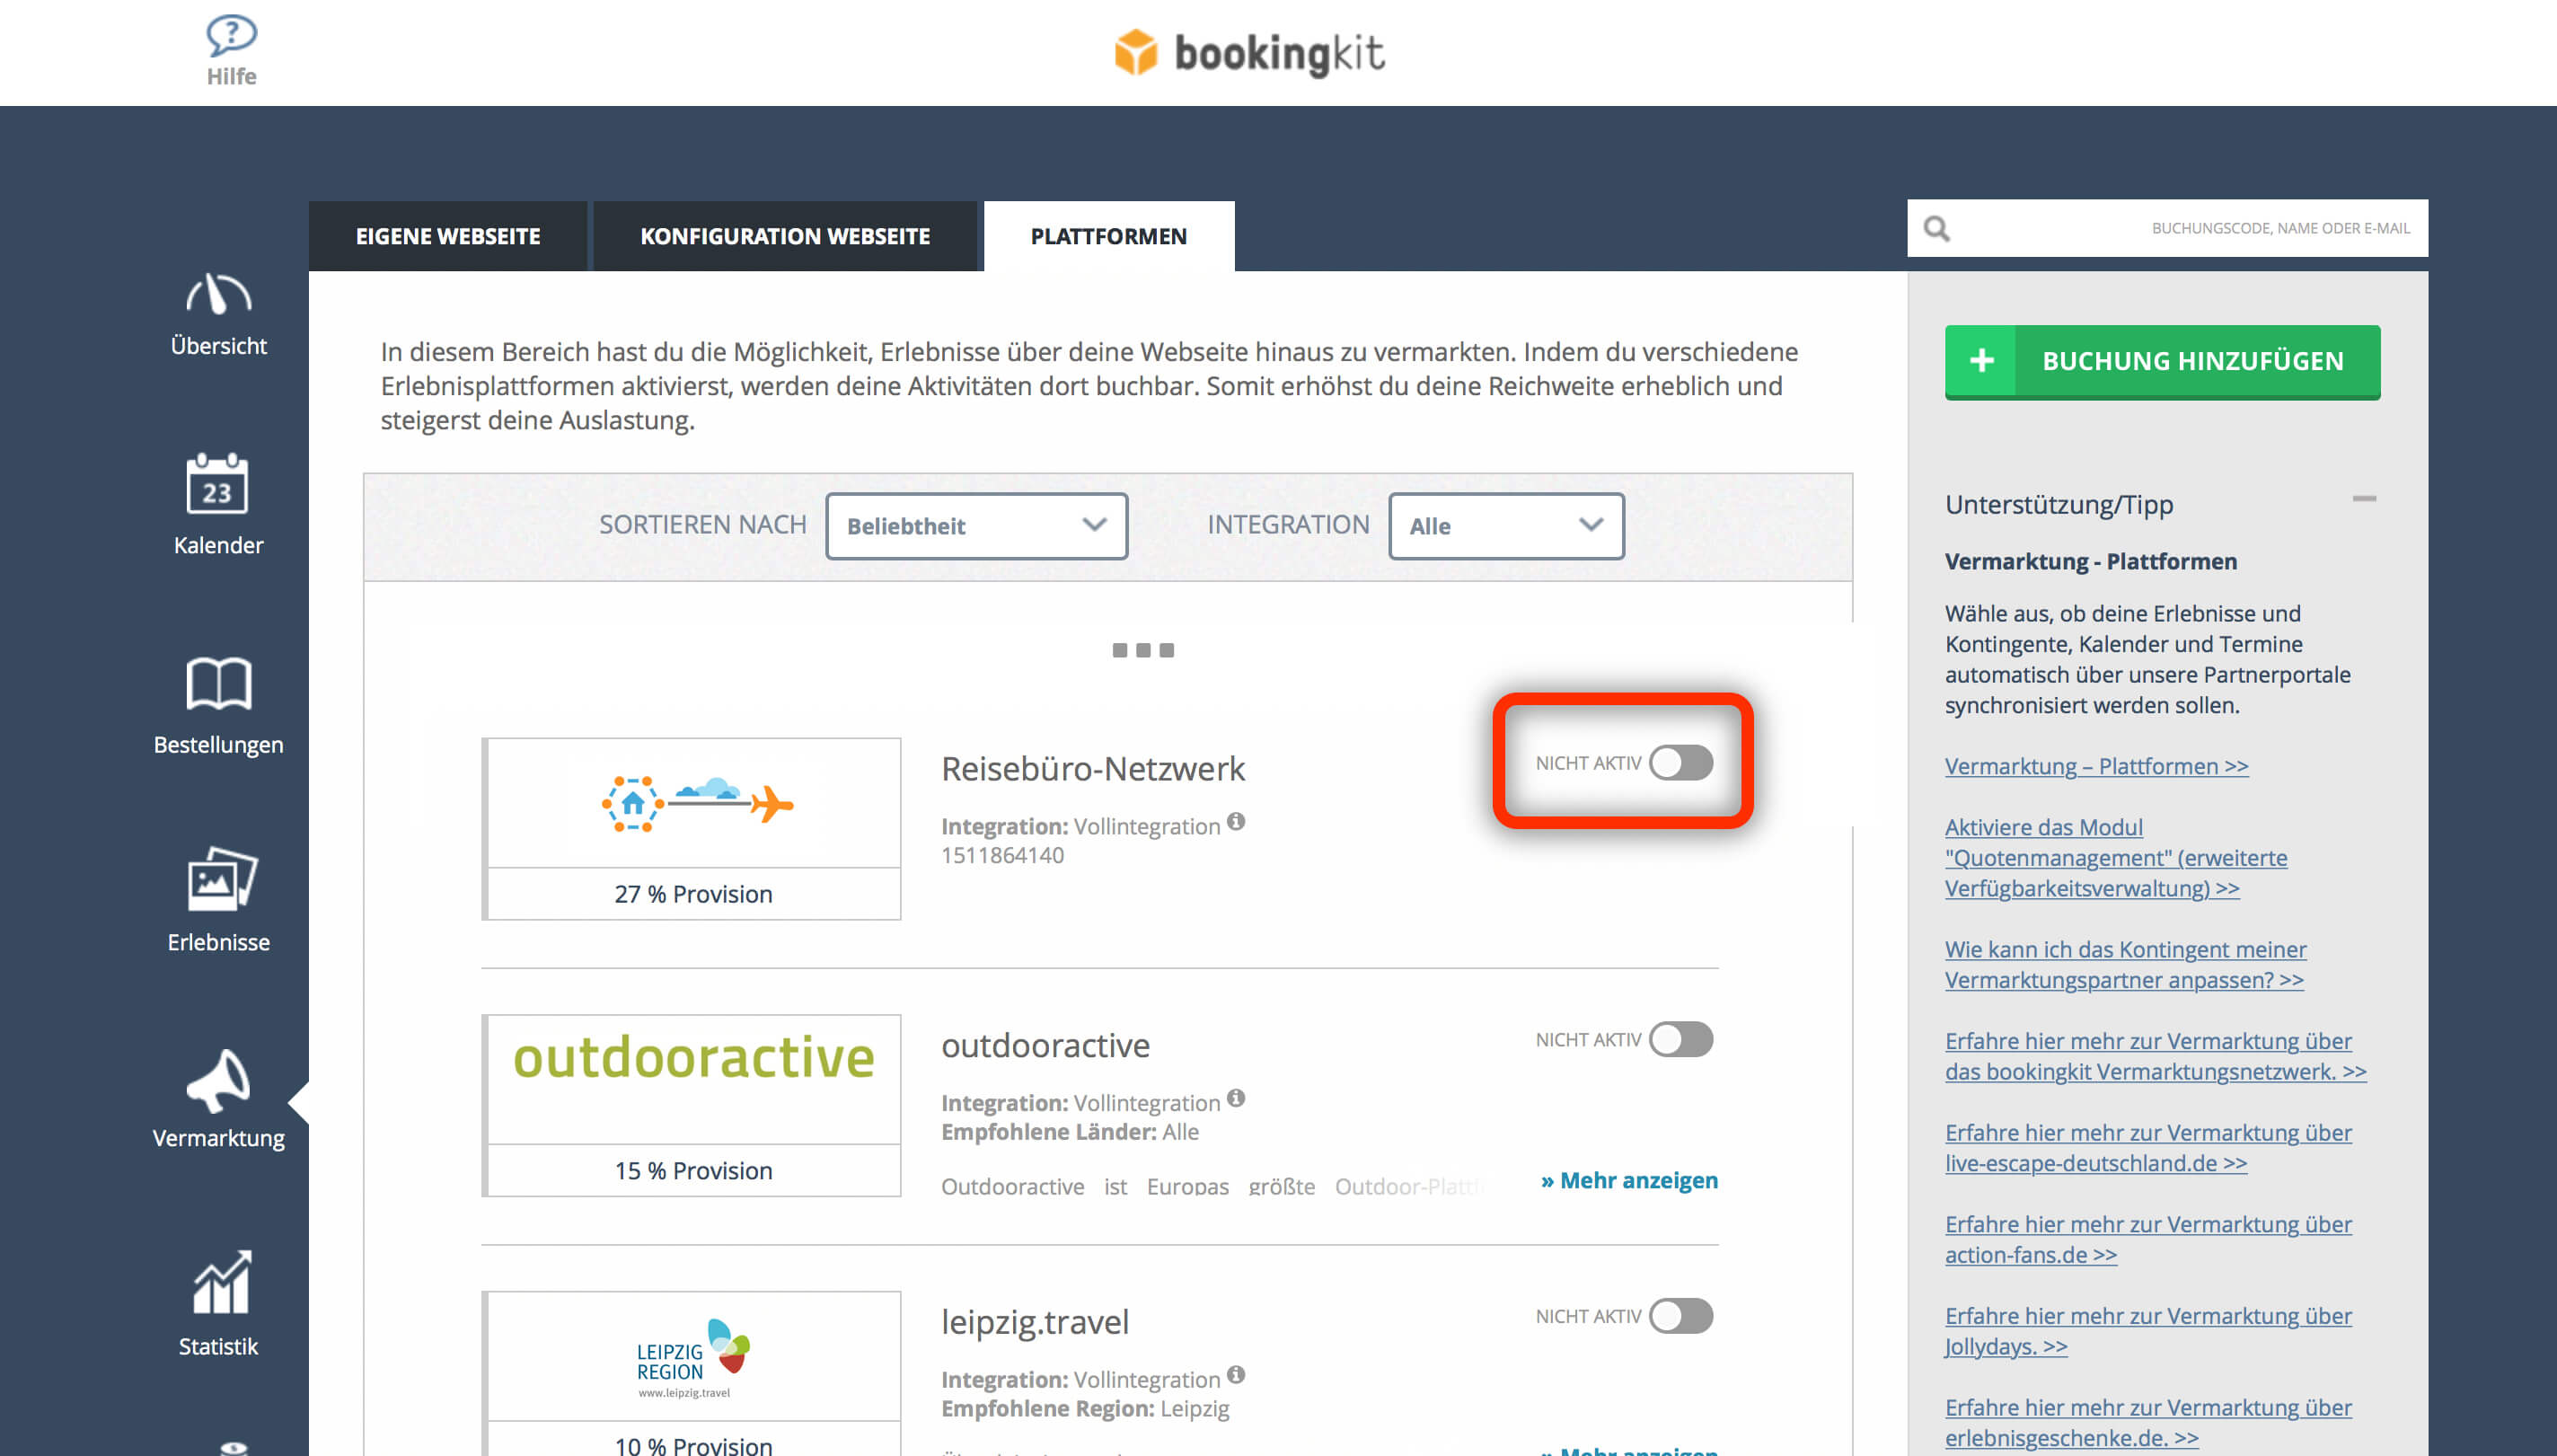Click Buchung hinzufügen button
The image size is (2557, 1456).
(x=2162, y=361)
